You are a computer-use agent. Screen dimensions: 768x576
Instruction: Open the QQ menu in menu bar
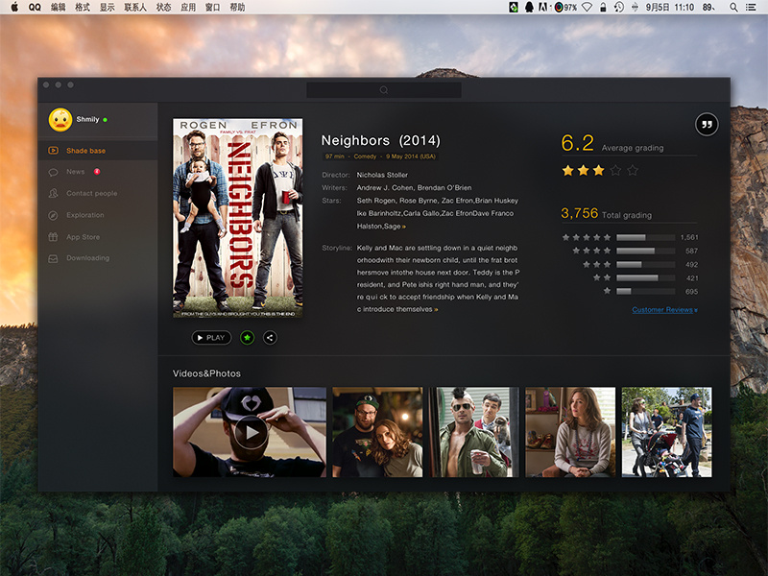click(35, 7)
